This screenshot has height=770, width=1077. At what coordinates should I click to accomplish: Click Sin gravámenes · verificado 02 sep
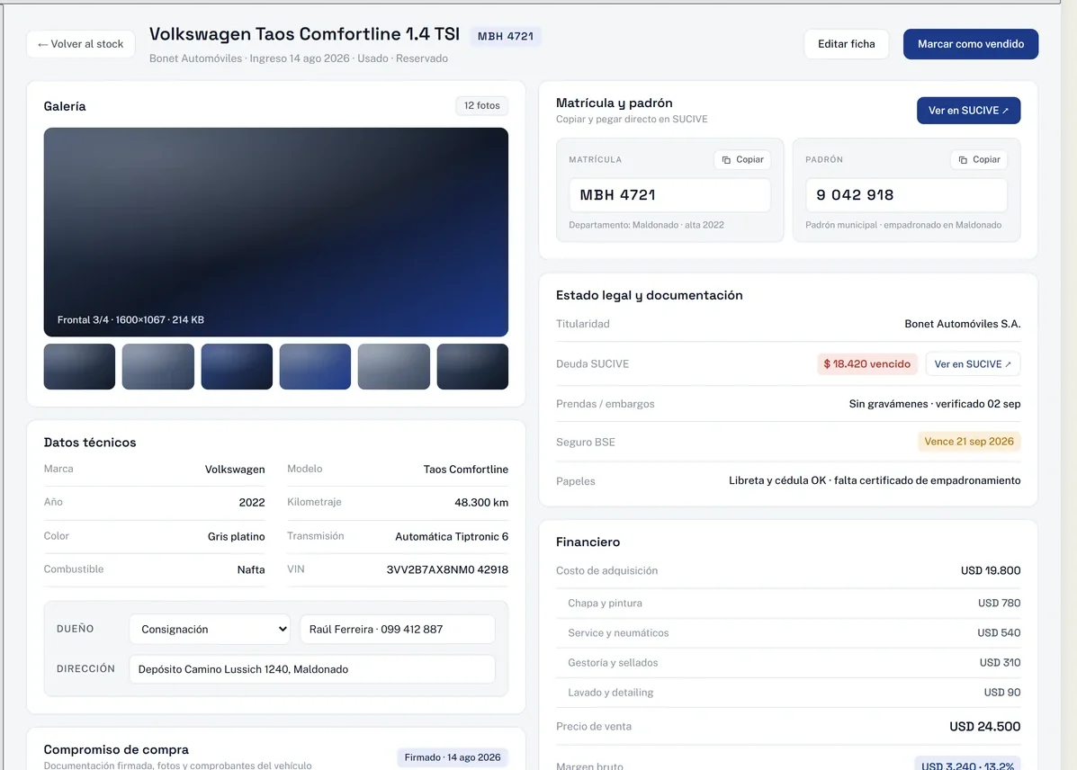click(934, 404)
